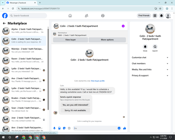Focus the Aa message input field
Image resolution: width=175 pixels, height=140 pixels.
tap(95, 128)
